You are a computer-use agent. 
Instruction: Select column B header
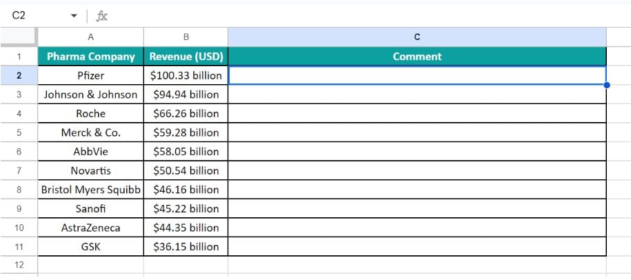click(186, 37)
